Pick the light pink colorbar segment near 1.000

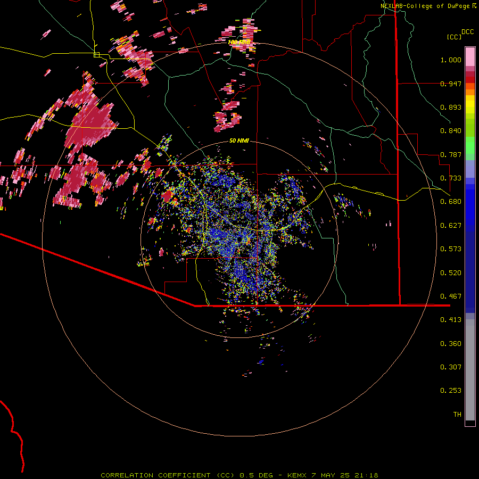470,56
